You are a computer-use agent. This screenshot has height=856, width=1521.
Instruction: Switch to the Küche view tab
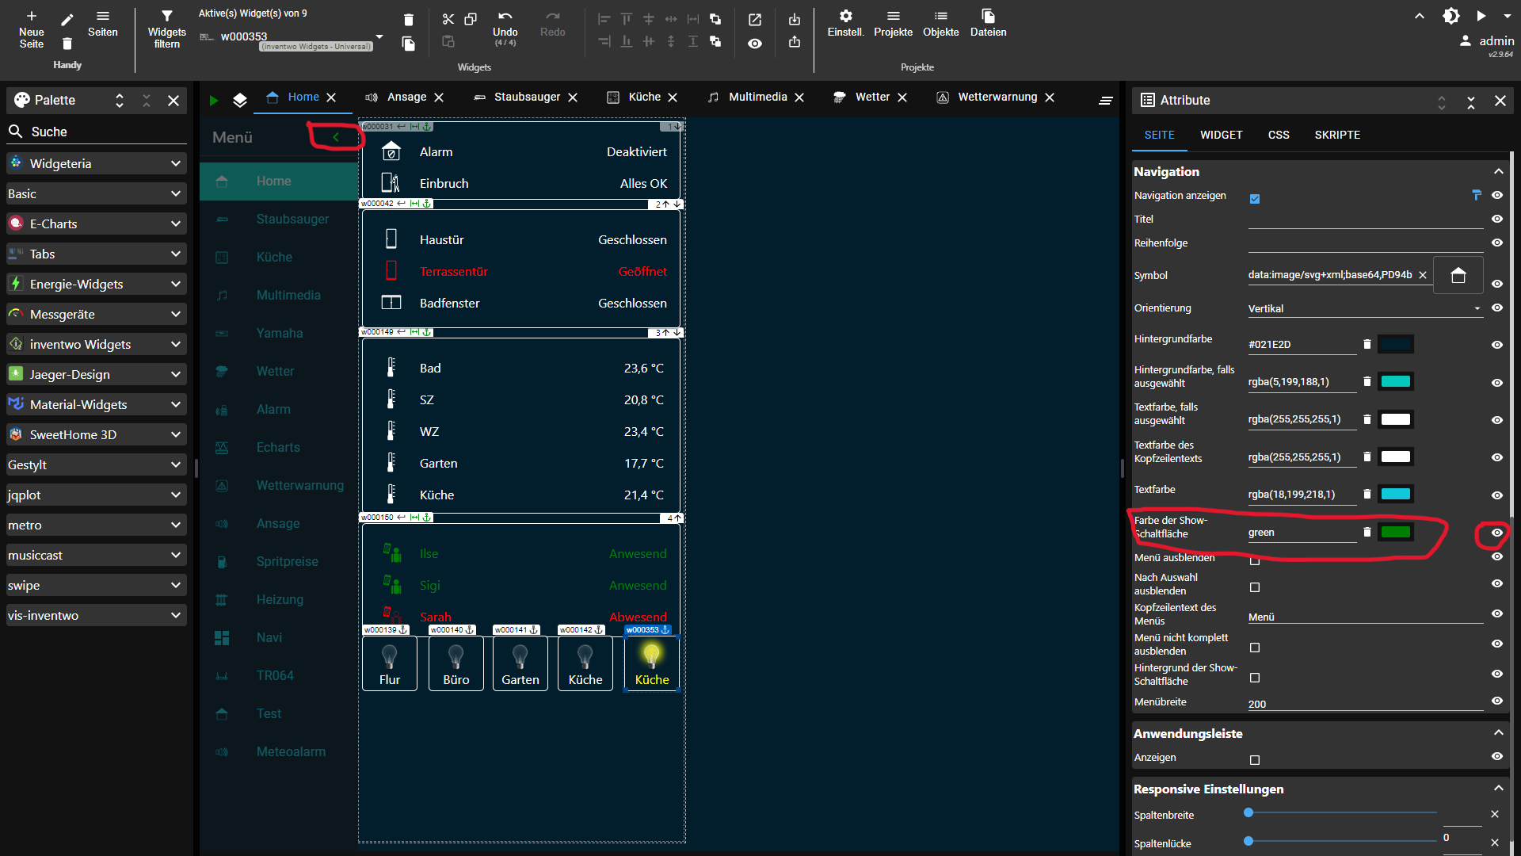coord(644,97)
